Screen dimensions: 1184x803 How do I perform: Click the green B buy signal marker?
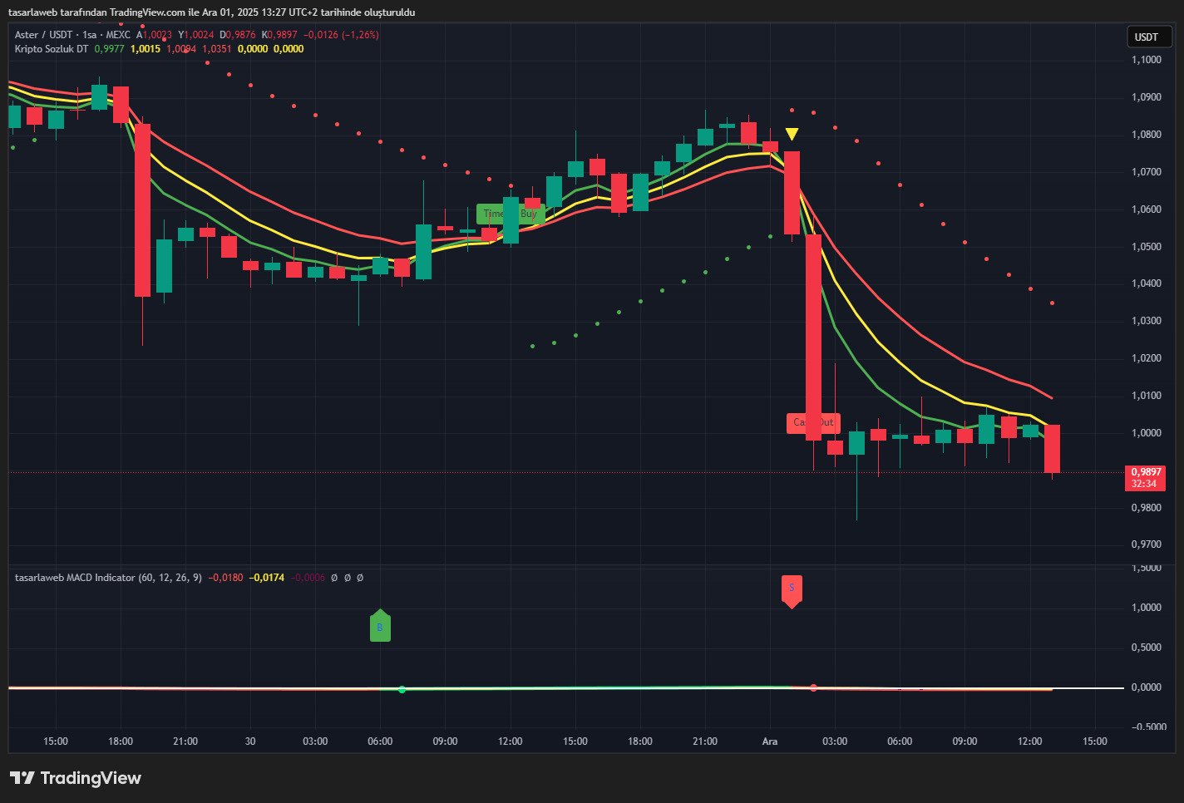(x=380, y=627)
